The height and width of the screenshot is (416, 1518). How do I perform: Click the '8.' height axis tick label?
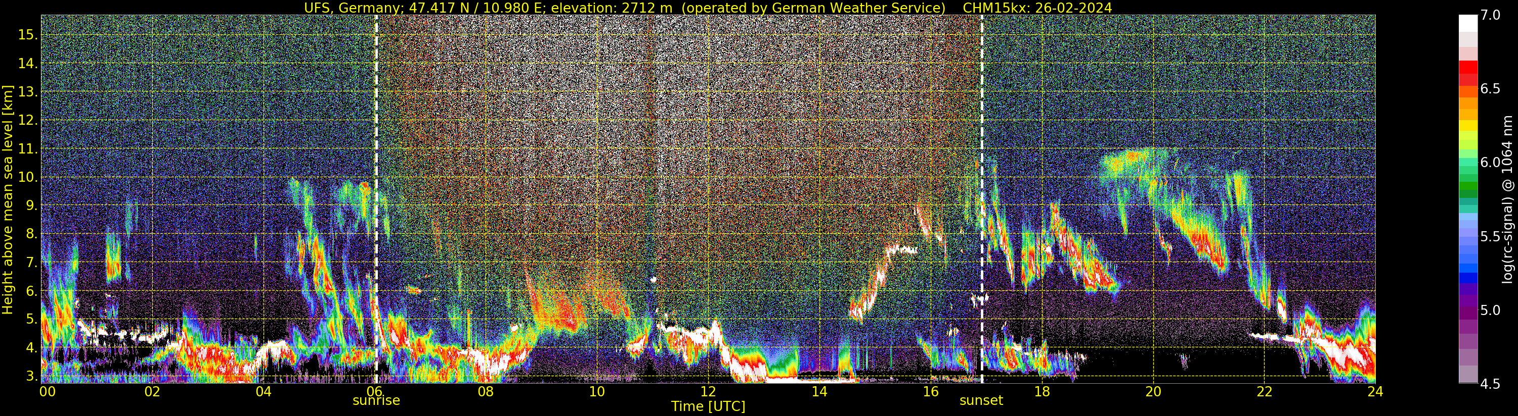31,234
